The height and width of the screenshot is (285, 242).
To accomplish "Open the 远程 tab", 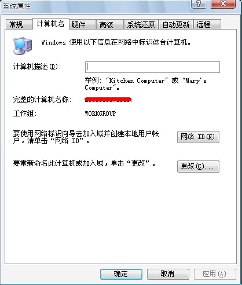I will click(x=207, y=24).
